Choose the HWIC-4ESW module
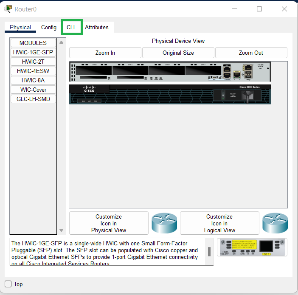This screenshot has height=295, width=298. (33, 71)
